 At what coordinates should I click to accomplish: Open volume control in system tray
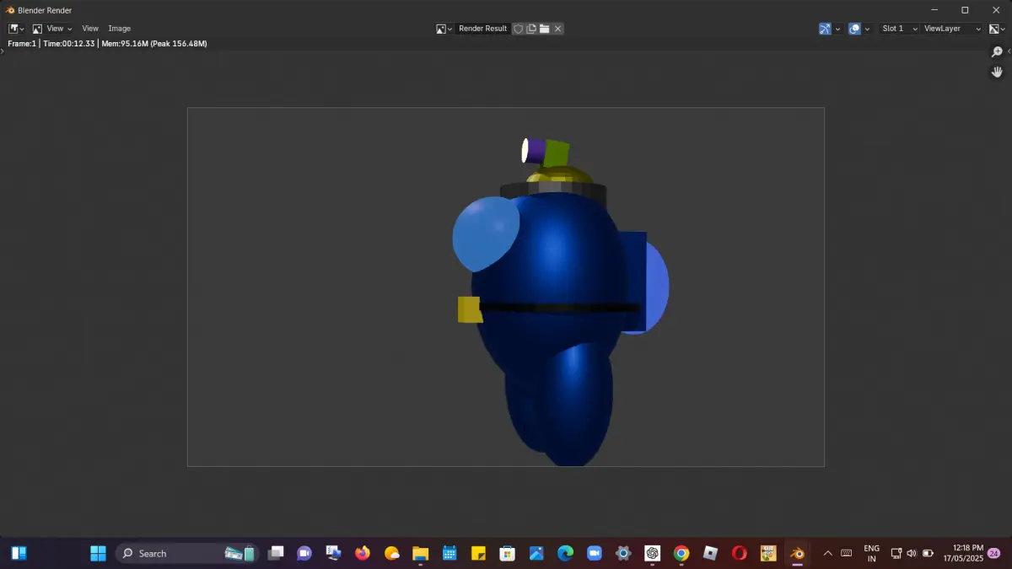[912, 553]
